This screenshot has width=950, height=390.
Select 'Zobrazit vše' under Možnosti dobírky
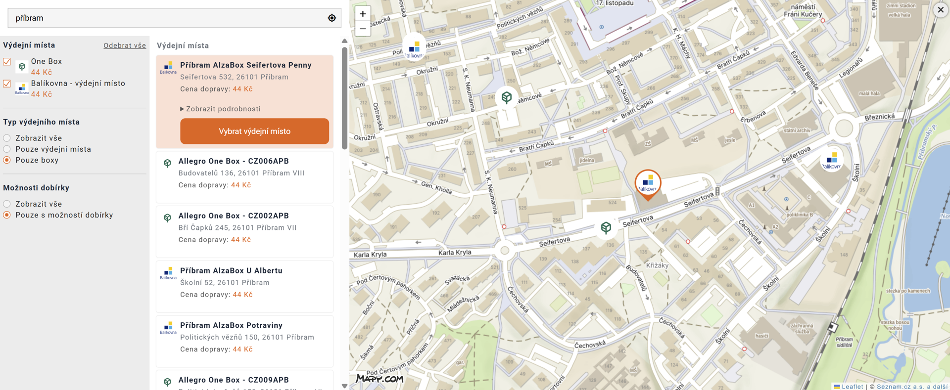[x=7, y=204]
